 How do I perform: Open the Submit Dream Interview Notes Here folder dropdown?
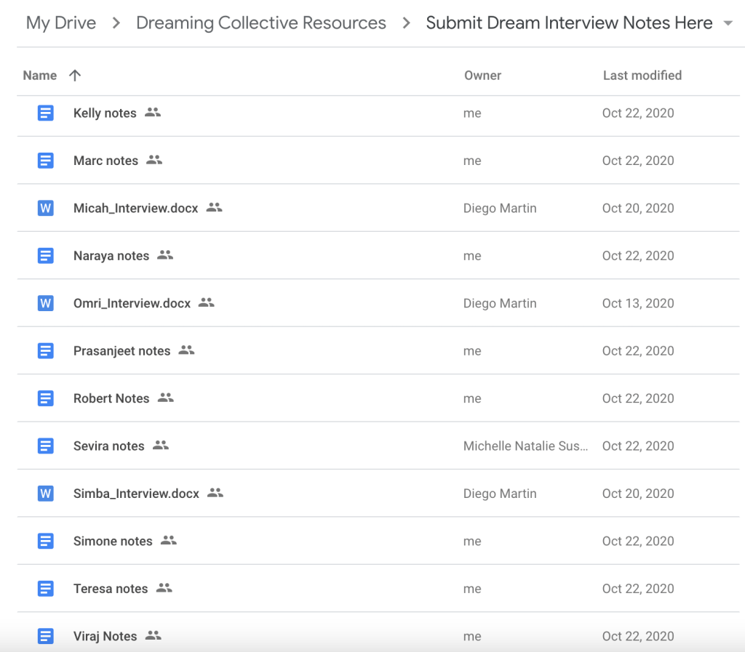coord(728,24)
